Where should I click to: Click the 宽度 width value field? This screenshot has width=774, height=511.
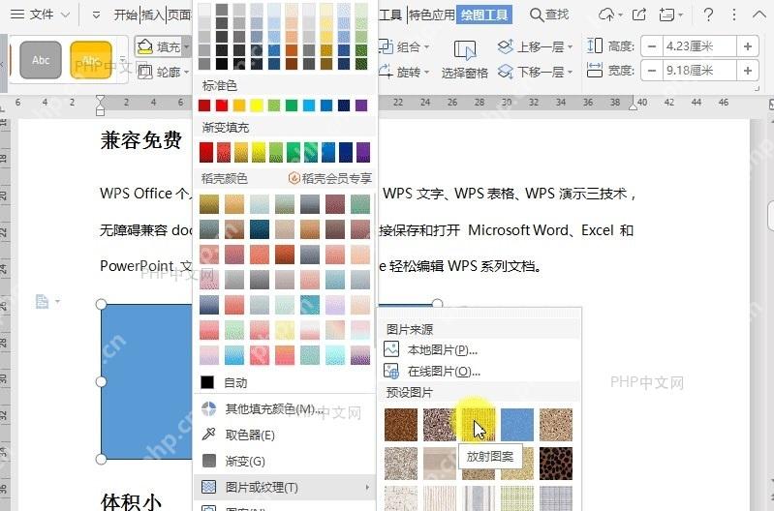point(699,71)
